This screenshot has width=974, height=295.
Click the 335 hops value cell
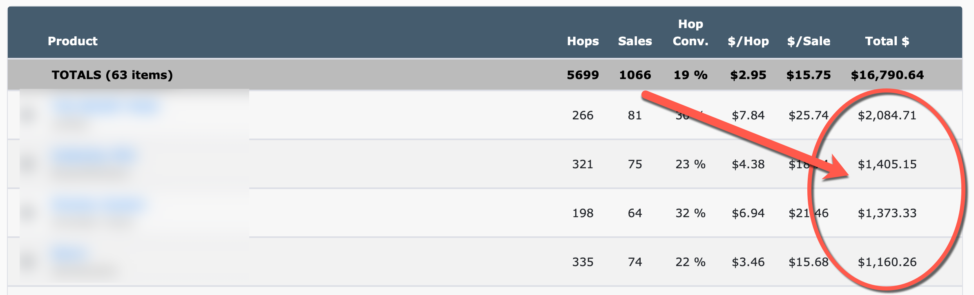(x=583, y=262)
